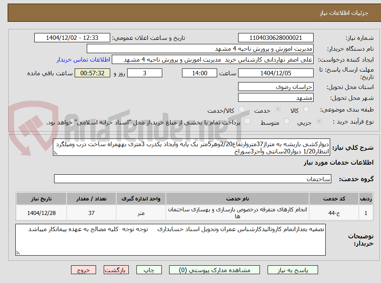Click the request creator field

[x=213, y=60]
